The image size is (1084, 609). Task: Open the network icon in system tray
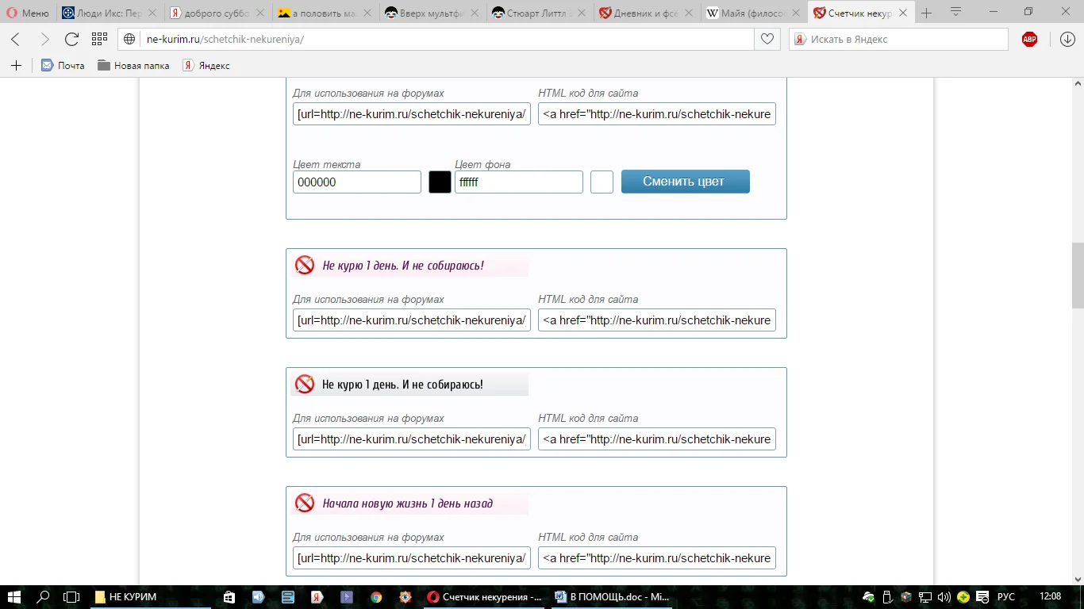pyautogui.click(x=924, y=597)
